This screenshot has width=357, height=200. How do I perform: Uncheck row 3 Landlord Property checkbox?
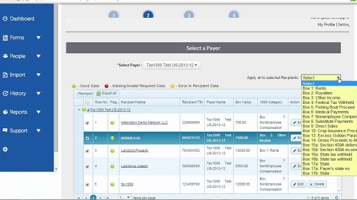(x=87, y=151)
